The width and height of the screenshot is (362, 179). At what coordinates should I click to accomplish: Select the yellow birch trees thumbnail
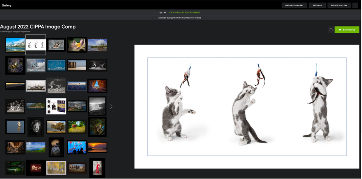[56, 167]
